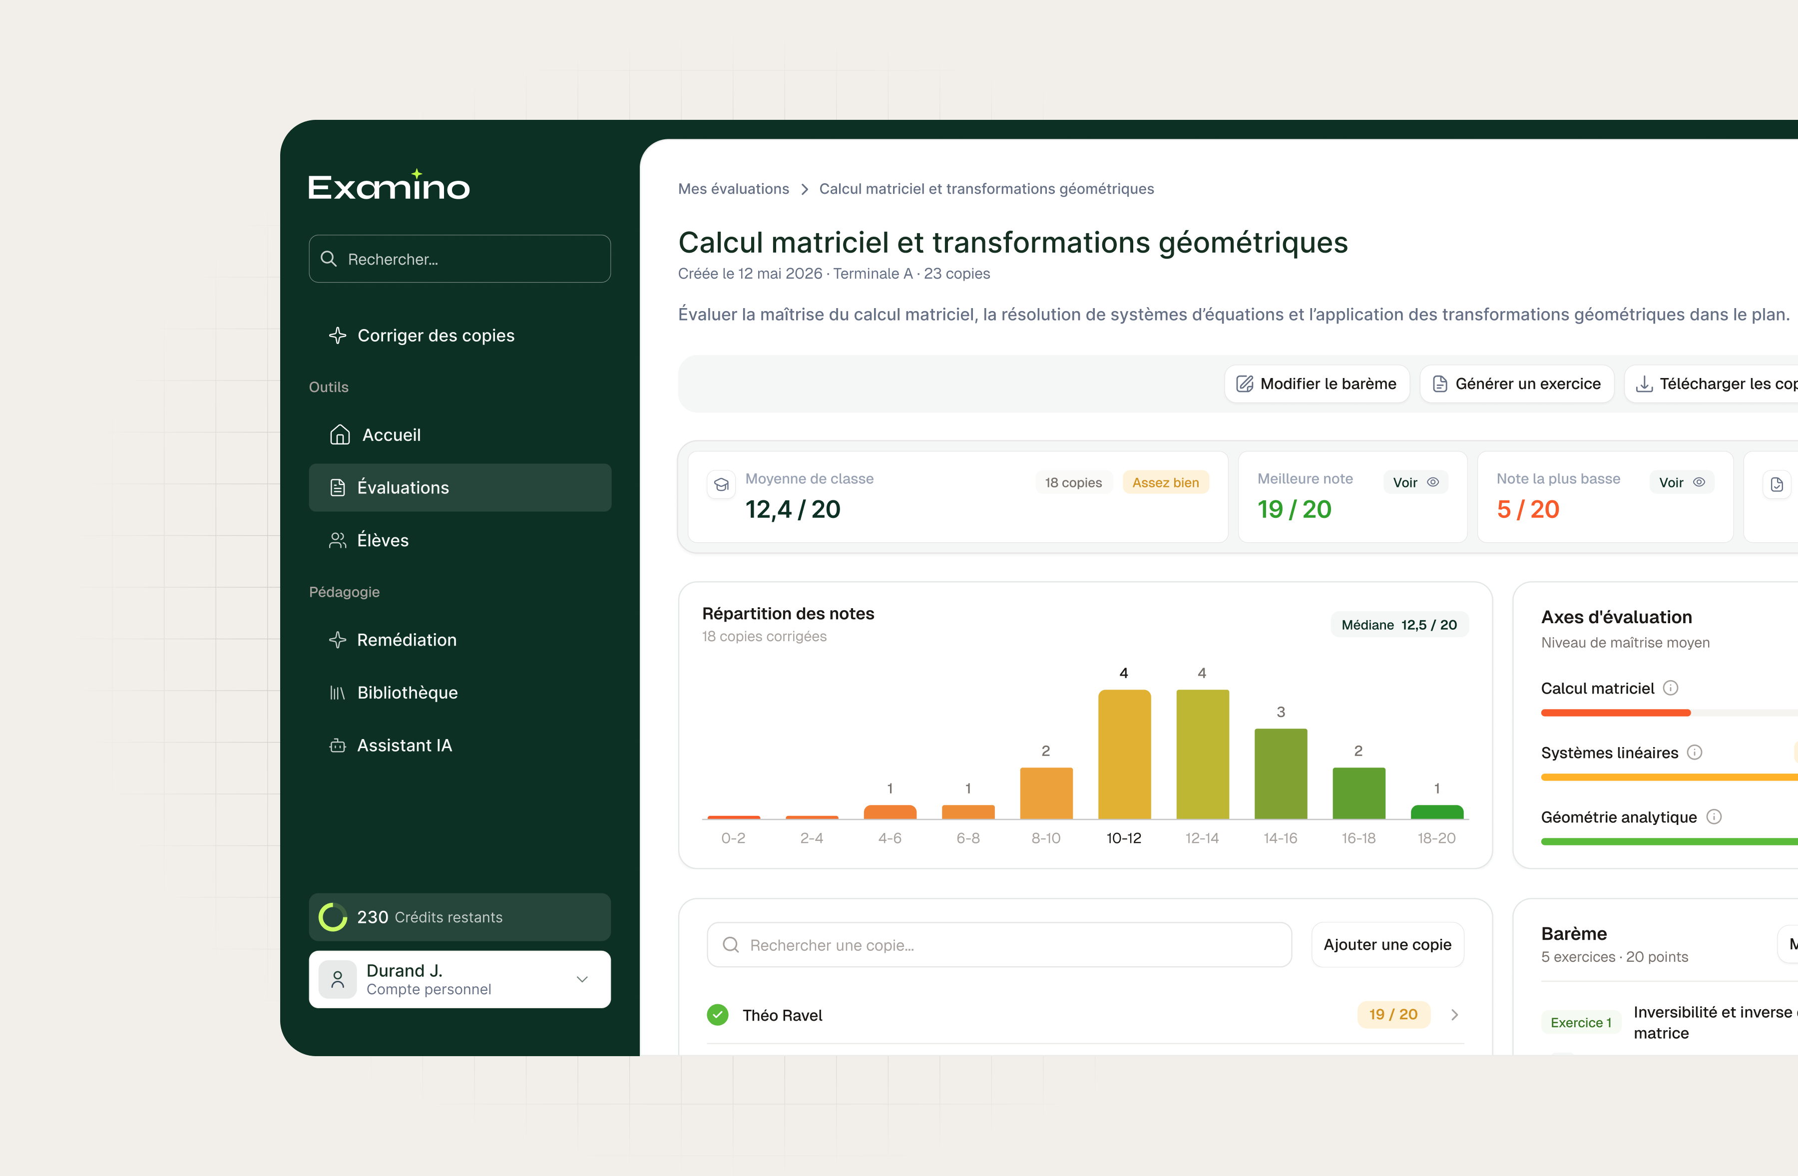Click the Systèmes linéaires orange progress bar
This screenshot has width=1798, height=1176.
pyautogui.click(x=1670, y=777)
